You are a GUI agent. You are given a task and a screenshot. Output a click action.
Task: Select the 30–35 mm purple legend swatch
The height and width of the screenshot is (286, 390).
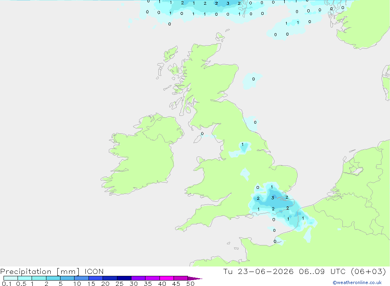[138, 278]
